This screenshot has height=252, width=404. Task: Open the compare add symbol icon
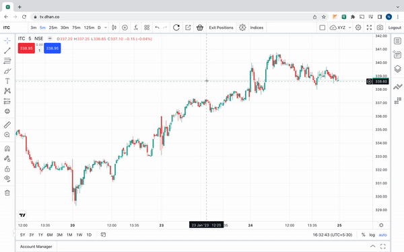click(125, 28)
